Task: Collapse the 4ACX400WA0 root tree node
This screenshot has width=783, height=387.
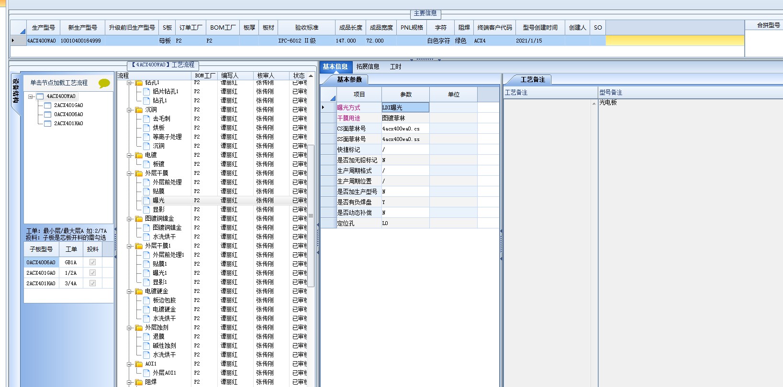Action: pos(31,97)
